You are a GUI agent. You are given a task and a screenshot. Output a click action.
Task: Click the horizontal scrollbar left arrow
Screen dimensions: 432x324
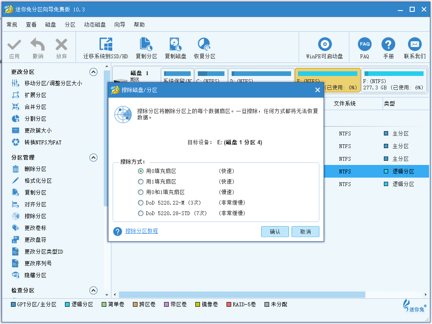coord(115,295)
